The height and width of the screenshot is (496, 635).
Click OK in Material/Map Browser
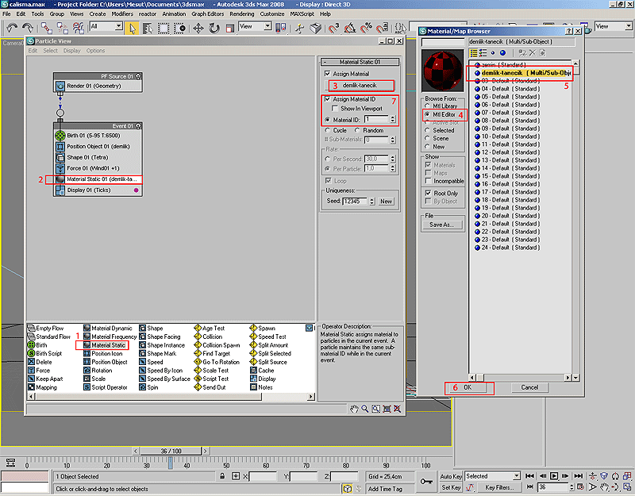468,387
